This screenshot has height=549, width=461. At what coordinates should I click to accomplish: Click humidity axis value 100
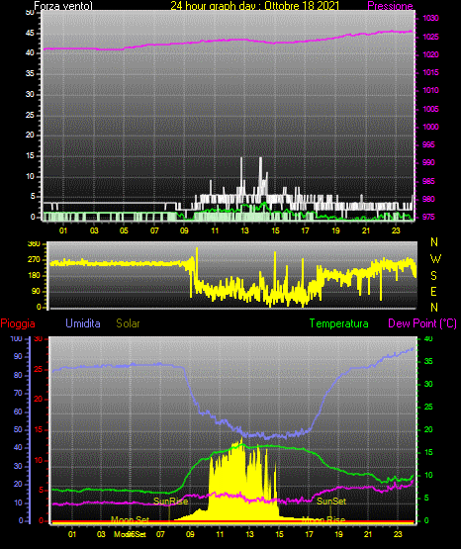pos(16,338)
